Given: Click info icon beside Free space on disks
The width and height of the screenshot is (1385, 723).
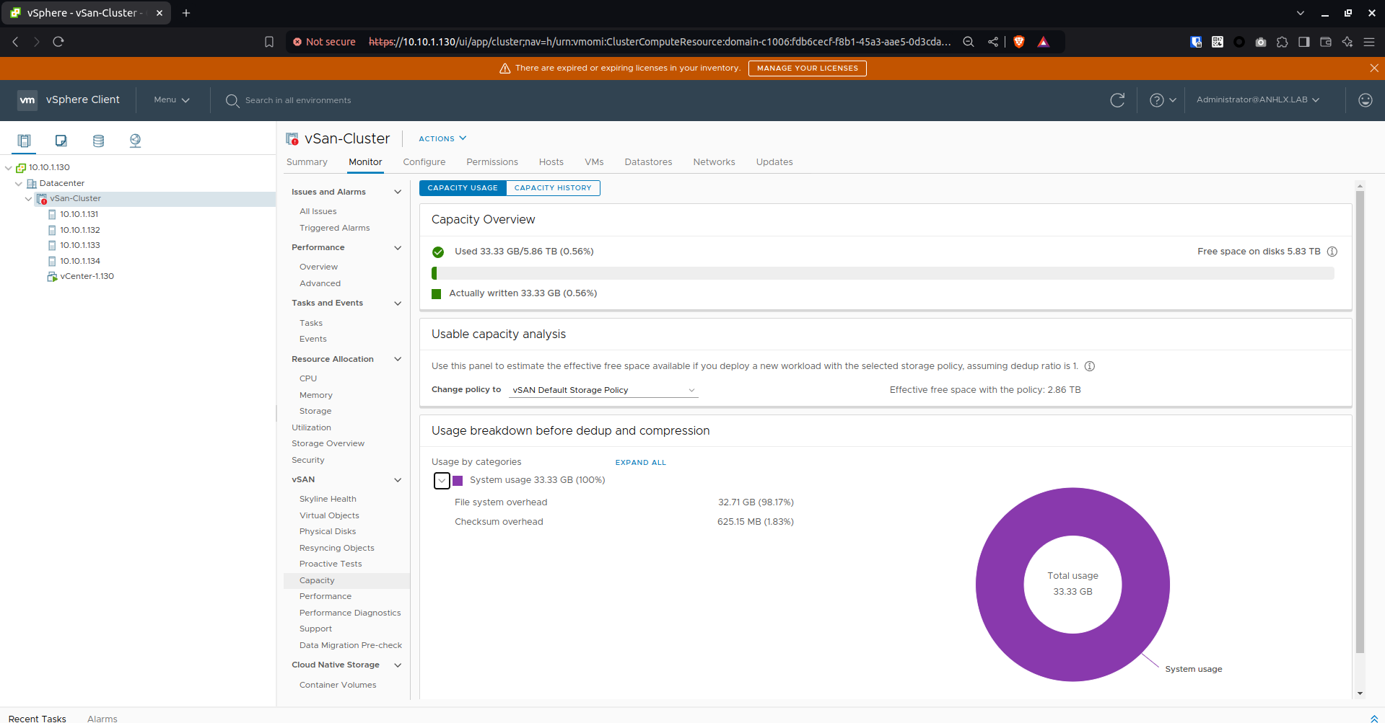Looking at the screenshot, I should click(x=1332, y=252).
